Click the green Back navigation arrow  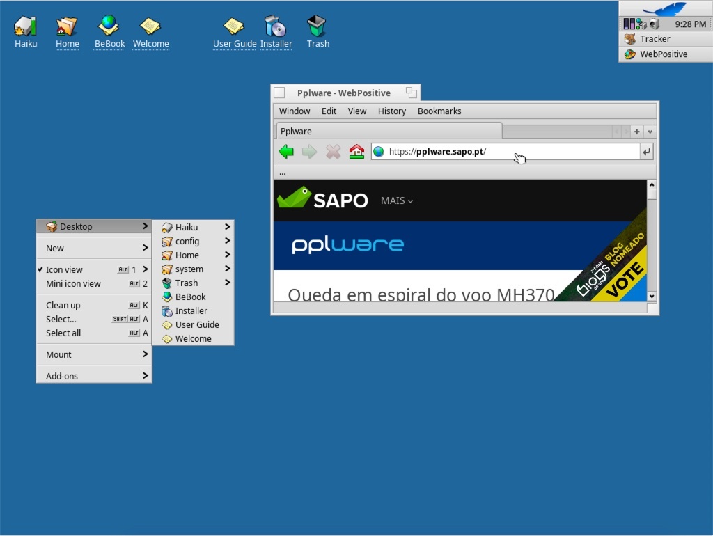point(286,151)
